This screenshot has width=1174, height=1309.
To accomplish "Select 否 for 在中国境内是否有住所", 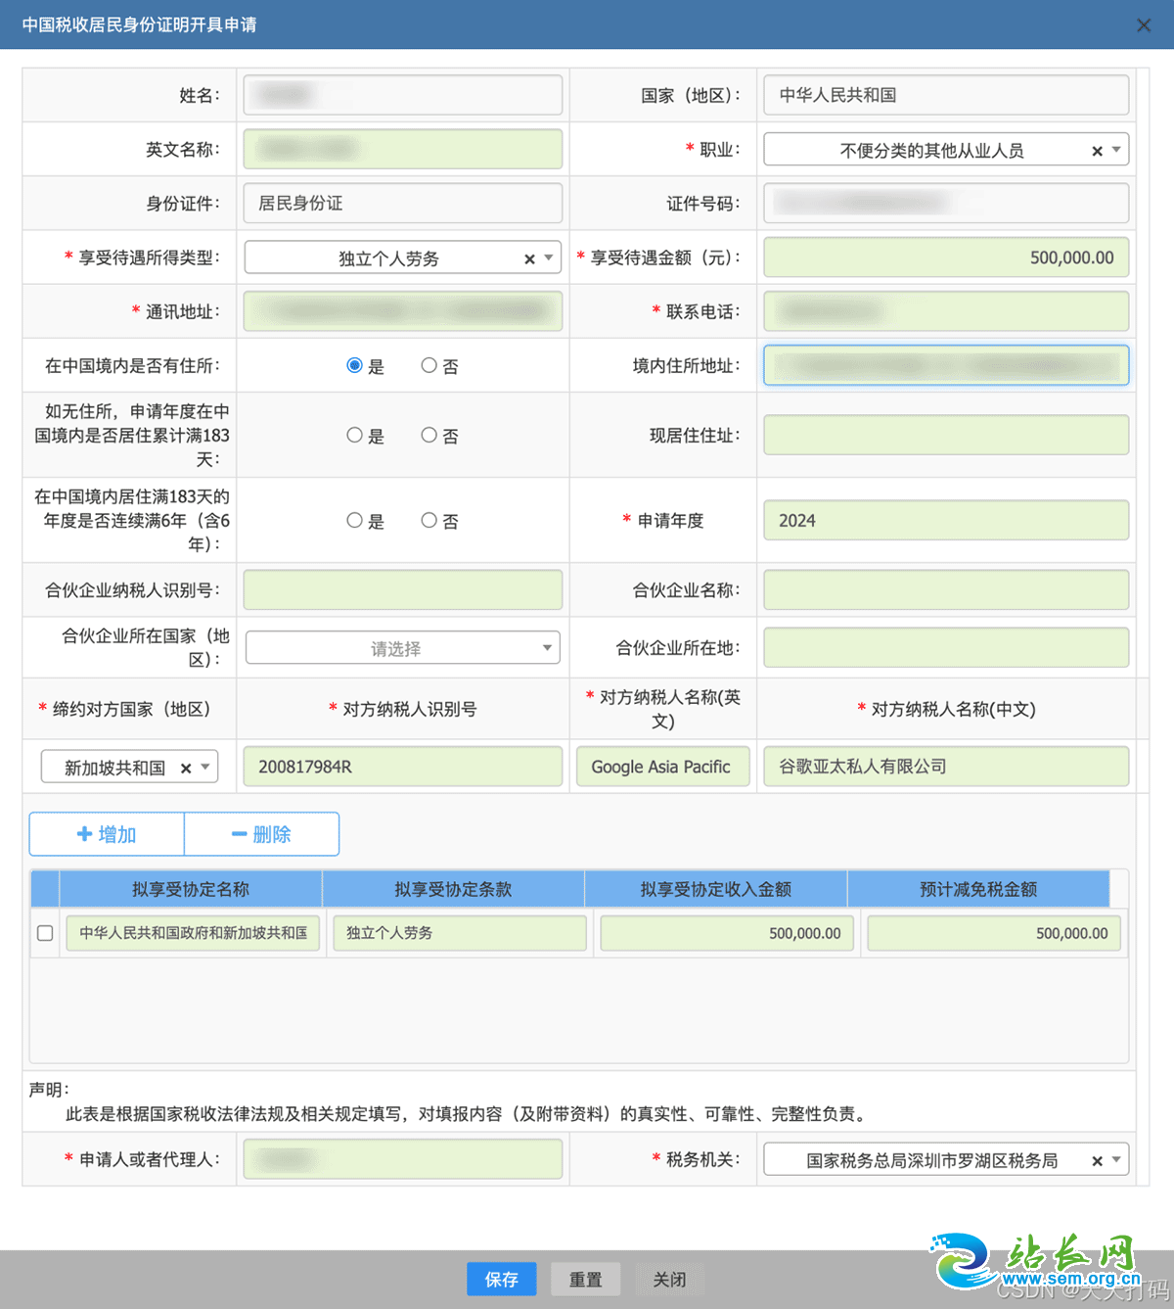I will pyautogui.click(x=429, y=365).
